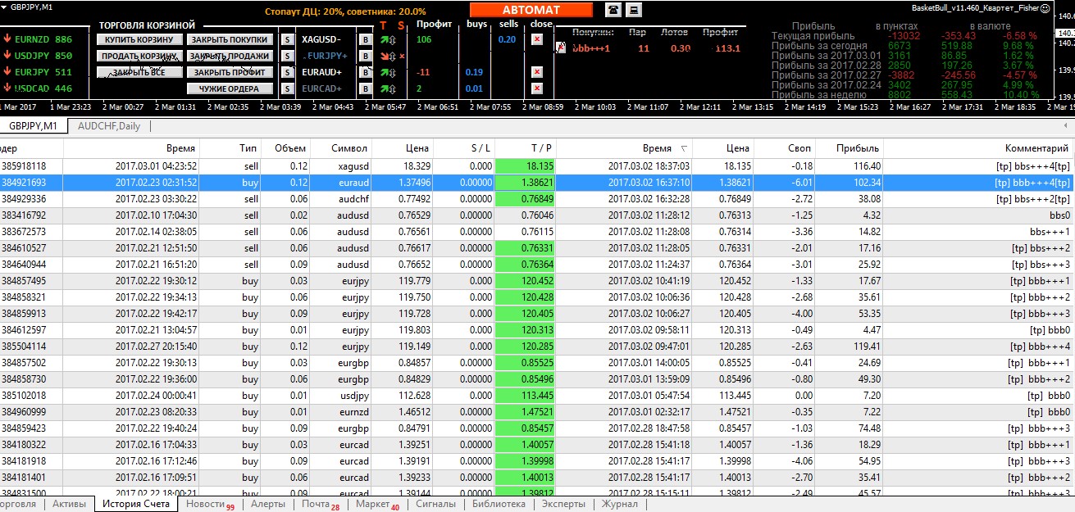Click the ПРОДАТЬ КОРЗИНУ button
The image size is (1075, 512).
tap(139, 56)
